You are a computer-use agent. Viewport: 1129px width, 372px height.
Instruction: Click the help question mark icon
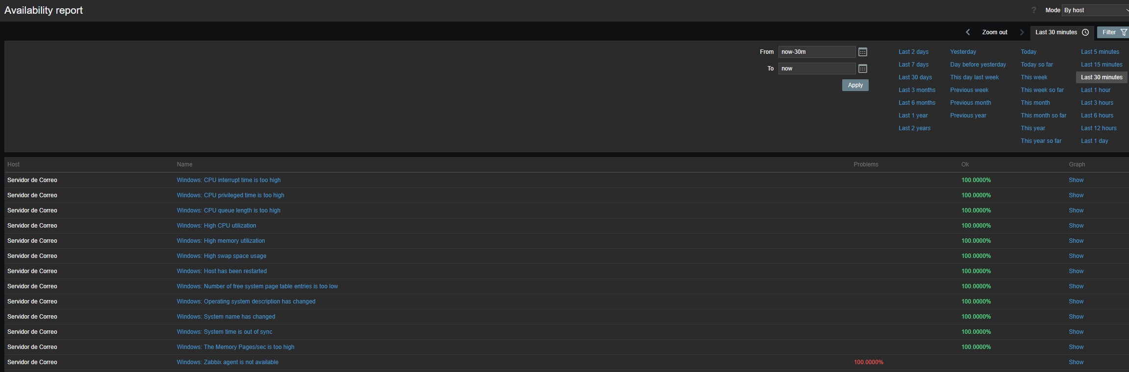click(1034, 10)
